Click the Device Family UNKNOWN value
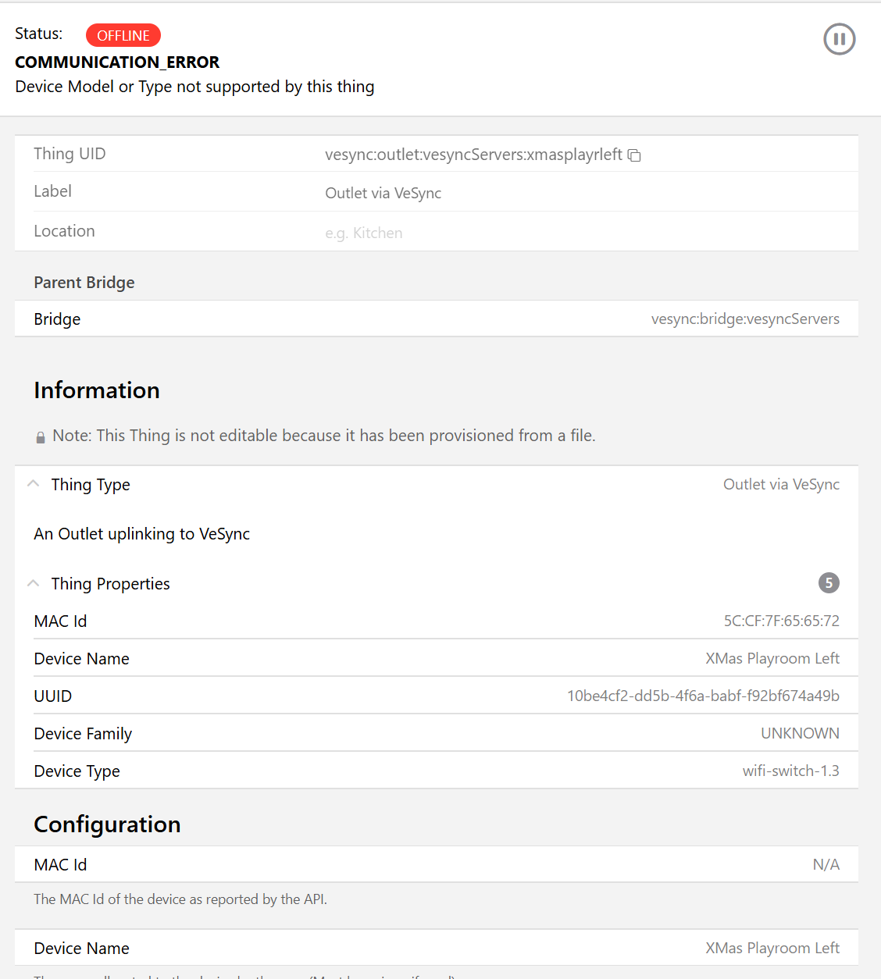881x979 pixels. (x=800, y=733)
